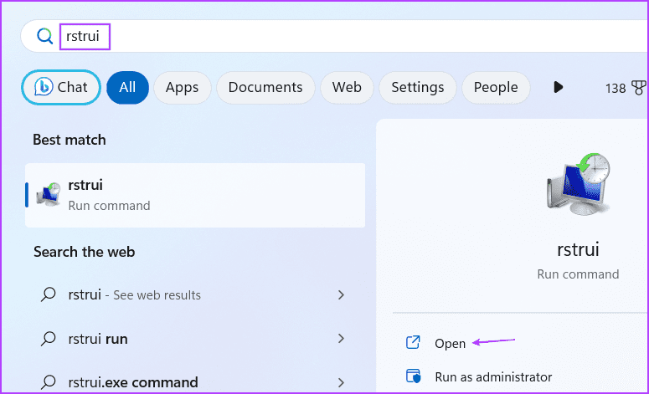Viewport: 649px width, 394px height.
Task: Click the Bing logo in Chat button
Action: (x=44, y=87)
